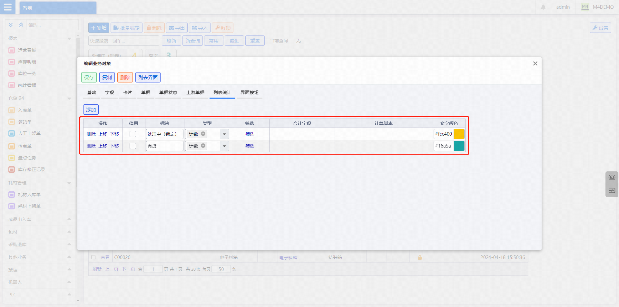Open 盘点任务 sidebar icon
Viewport: 619px width, 307px height.
pos(12,158)
